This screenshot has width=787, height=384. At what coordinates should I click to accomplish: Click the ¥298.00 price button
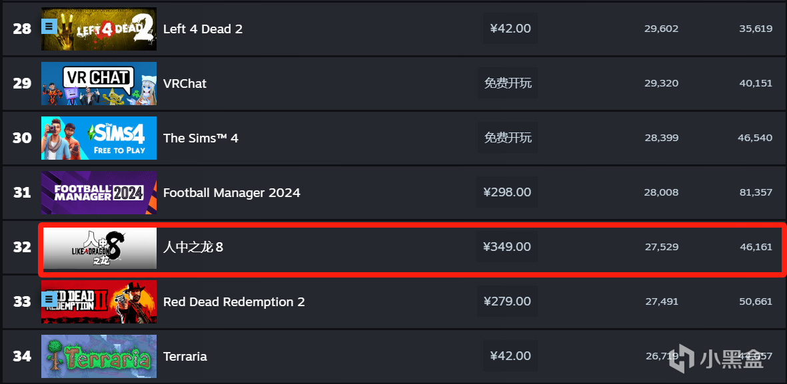[507, 192]
